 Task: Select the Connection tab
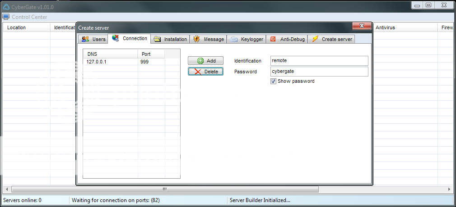click(129, 38)
